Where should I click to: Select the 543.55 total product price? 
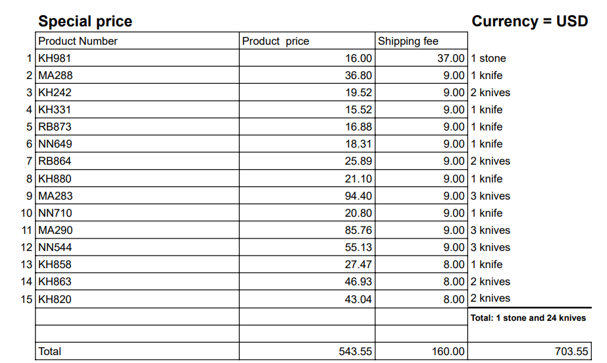[307, 351]
